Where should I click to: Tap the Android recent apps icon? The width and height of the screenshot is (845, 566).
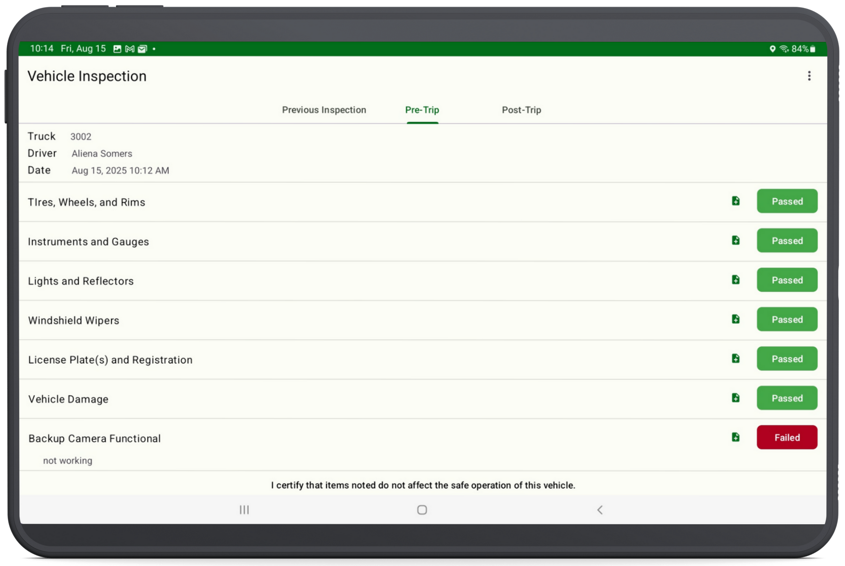click(244, 510)
